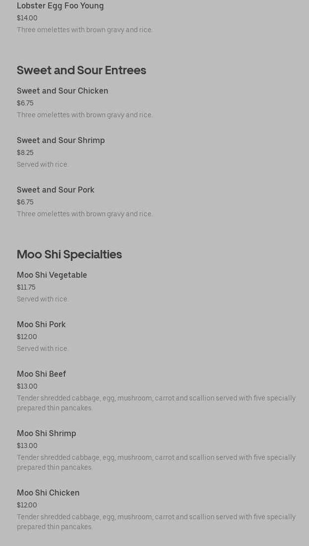Open the Moo Shi Beef dish

coord(42,374)
